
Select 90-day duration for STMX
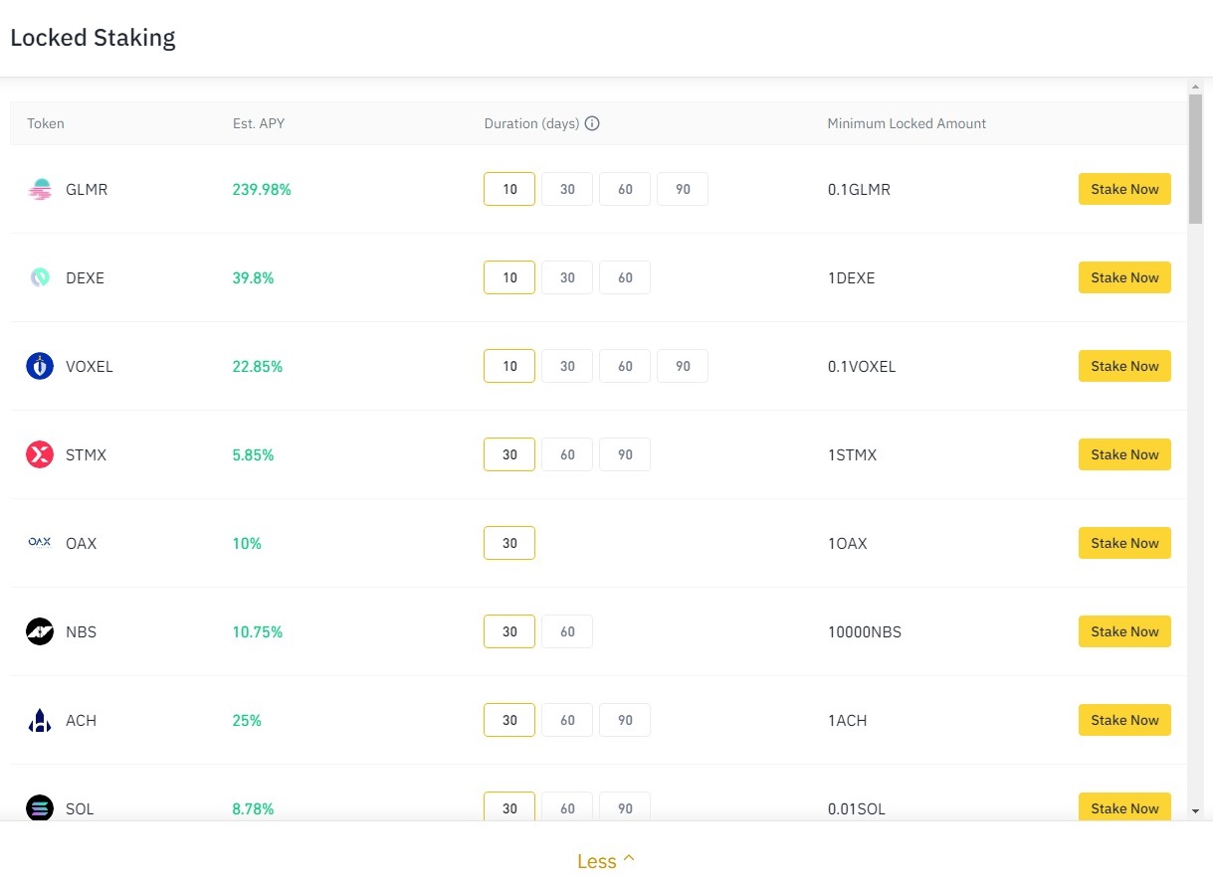[625, 454]
